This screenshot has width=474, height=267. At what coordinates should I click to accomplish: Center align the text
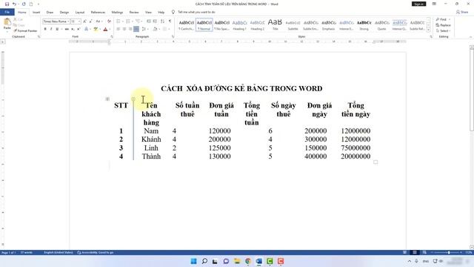(x=124, y=29)
